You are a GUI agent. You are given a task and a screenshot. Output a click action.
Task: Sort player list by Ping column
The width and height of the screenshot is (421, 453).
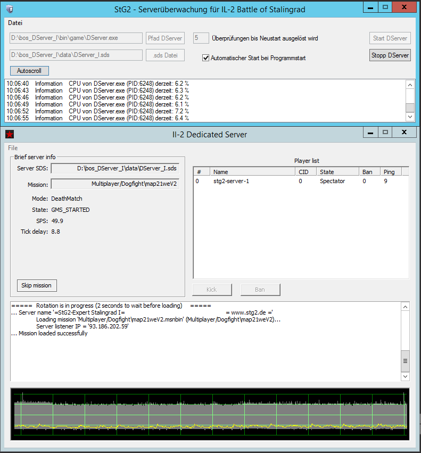point(391,171)
